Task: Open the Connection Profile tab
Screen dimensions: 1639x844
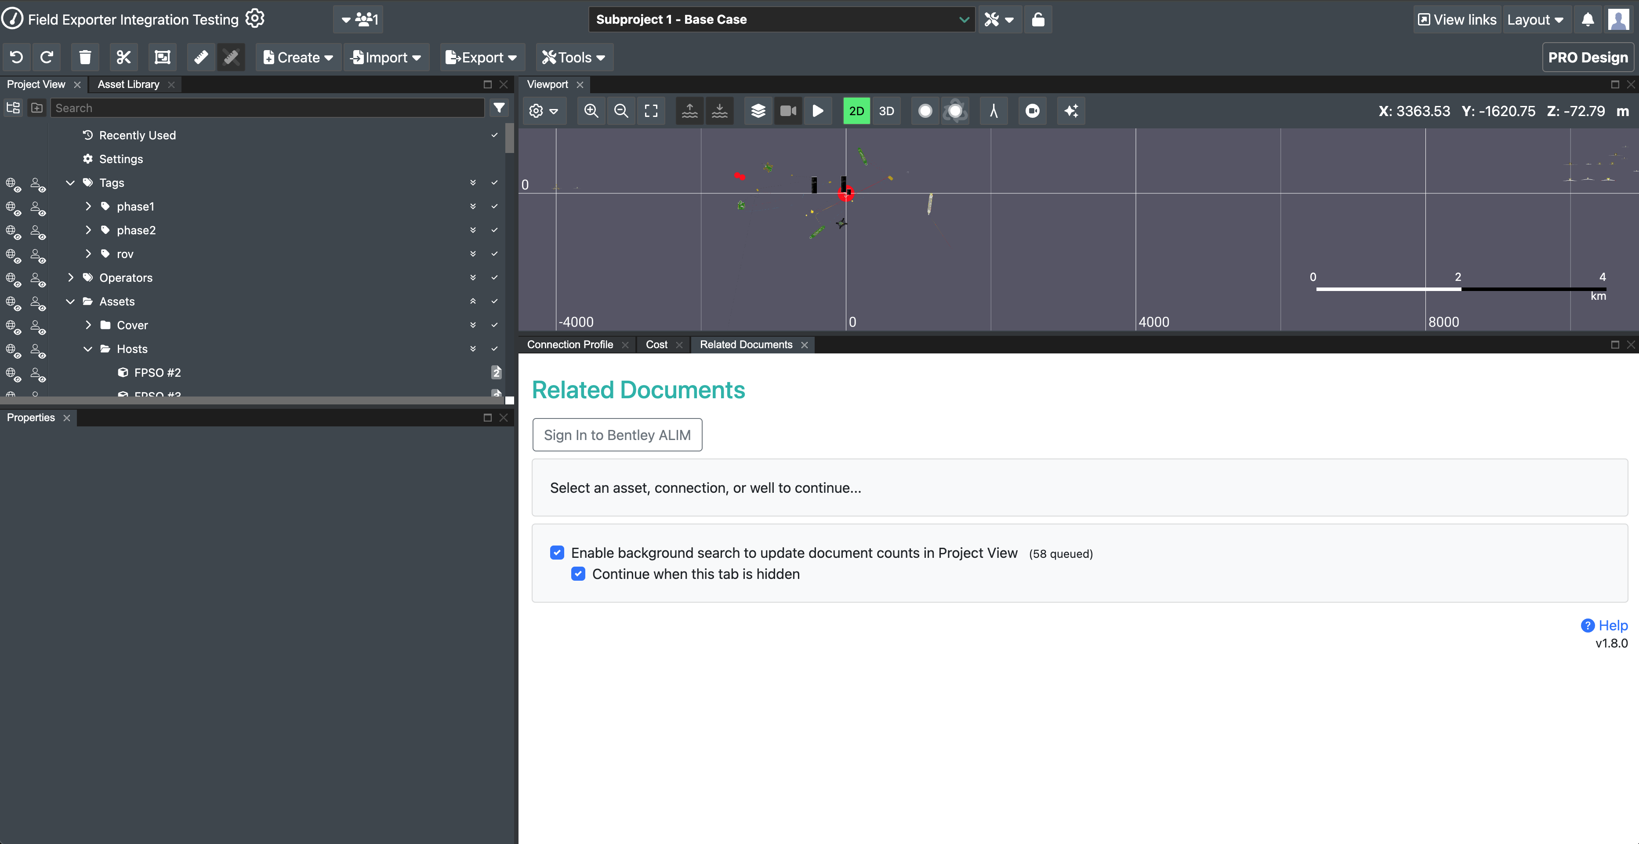Action: [570, 343]
